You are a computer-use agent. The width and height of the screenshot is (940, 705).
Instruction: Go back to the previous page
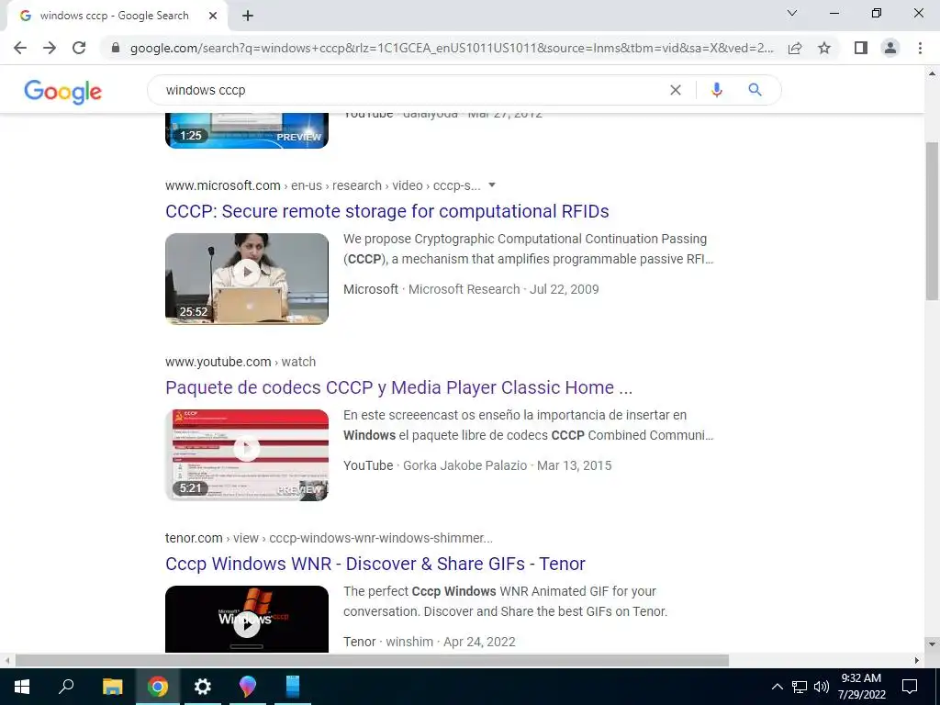(20, 48)
